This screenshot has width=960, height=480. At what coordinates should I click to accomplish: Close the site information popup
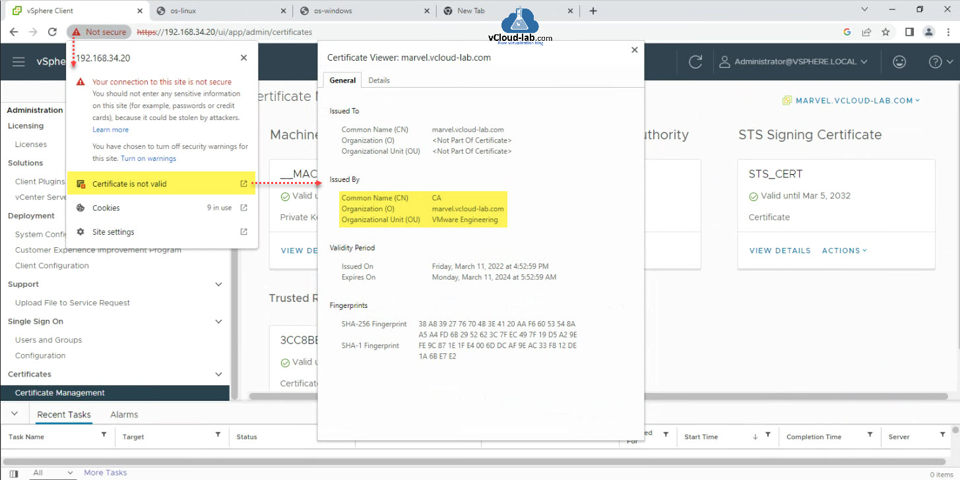point(243,58)
